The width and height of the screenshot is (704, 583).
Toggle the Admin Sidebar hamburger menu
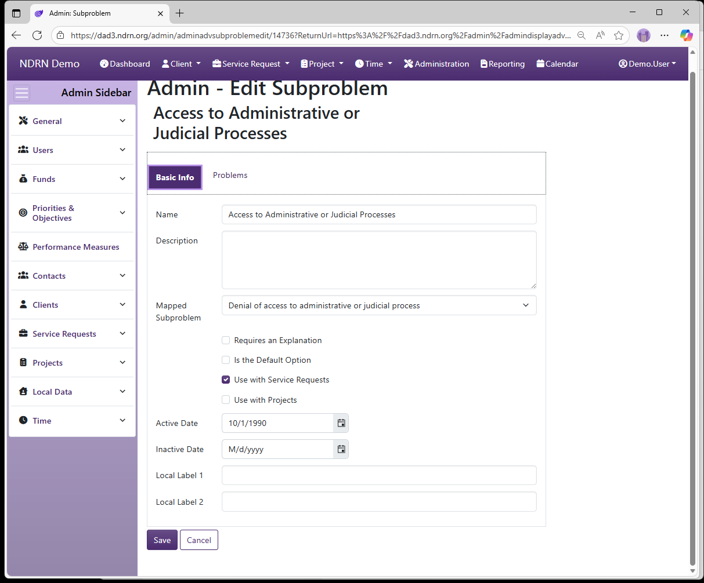pos(21,93)
